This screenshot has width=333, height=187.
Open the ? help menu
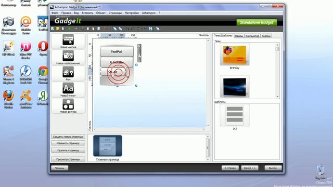(159, 13)
